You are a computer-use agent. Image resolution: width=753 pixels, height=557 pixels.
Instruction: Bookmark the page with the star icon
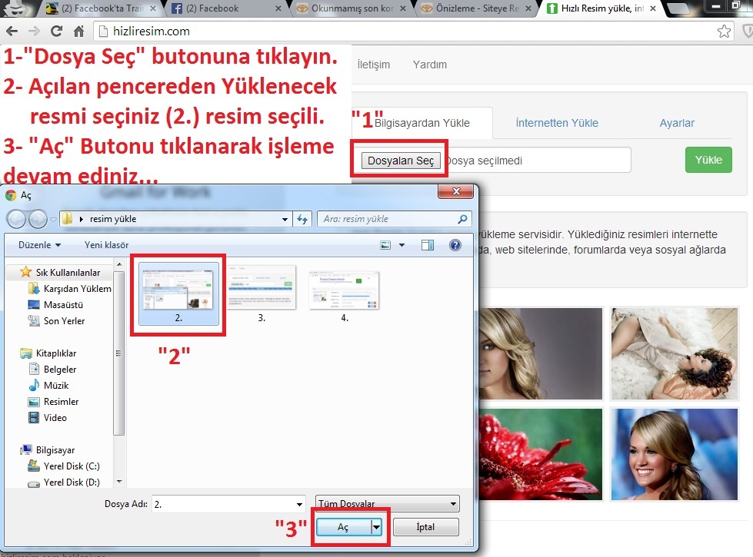click(724, 31)
